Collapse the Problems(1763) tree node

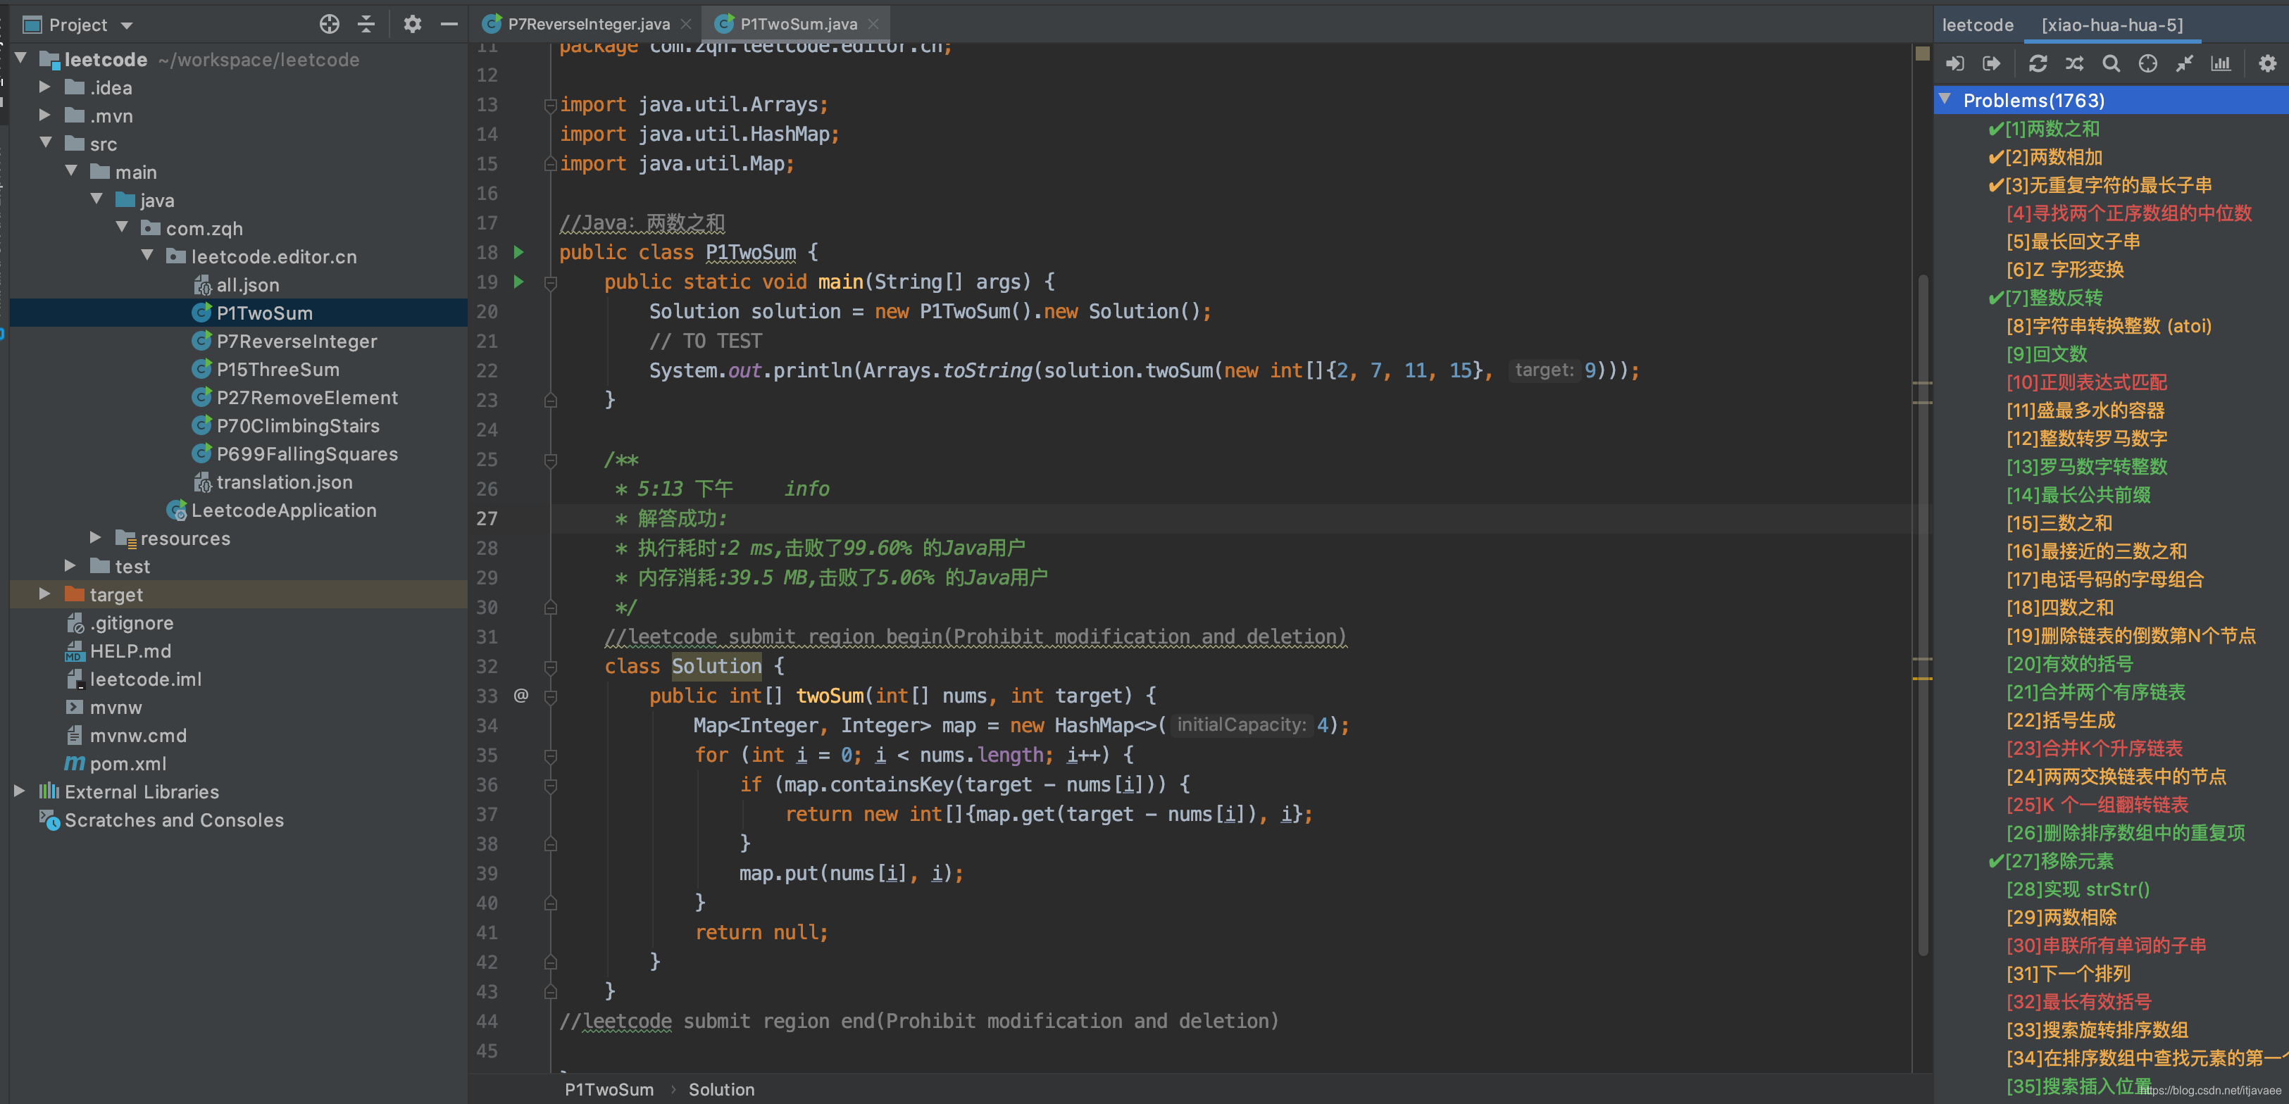point(1945,99)
